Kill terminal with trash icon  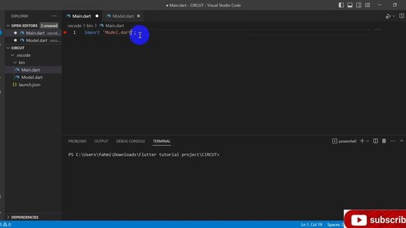(x=384, y=141)
